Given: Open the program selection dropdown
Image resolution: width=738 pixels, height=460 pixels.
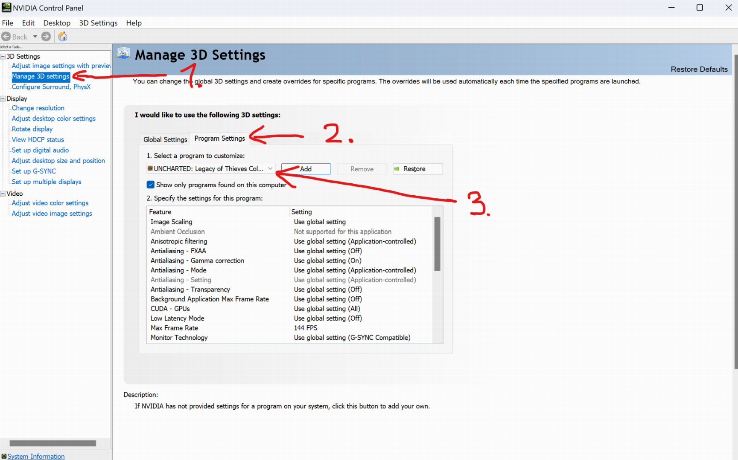Looking at the screenshot, I should coord(210,169).
